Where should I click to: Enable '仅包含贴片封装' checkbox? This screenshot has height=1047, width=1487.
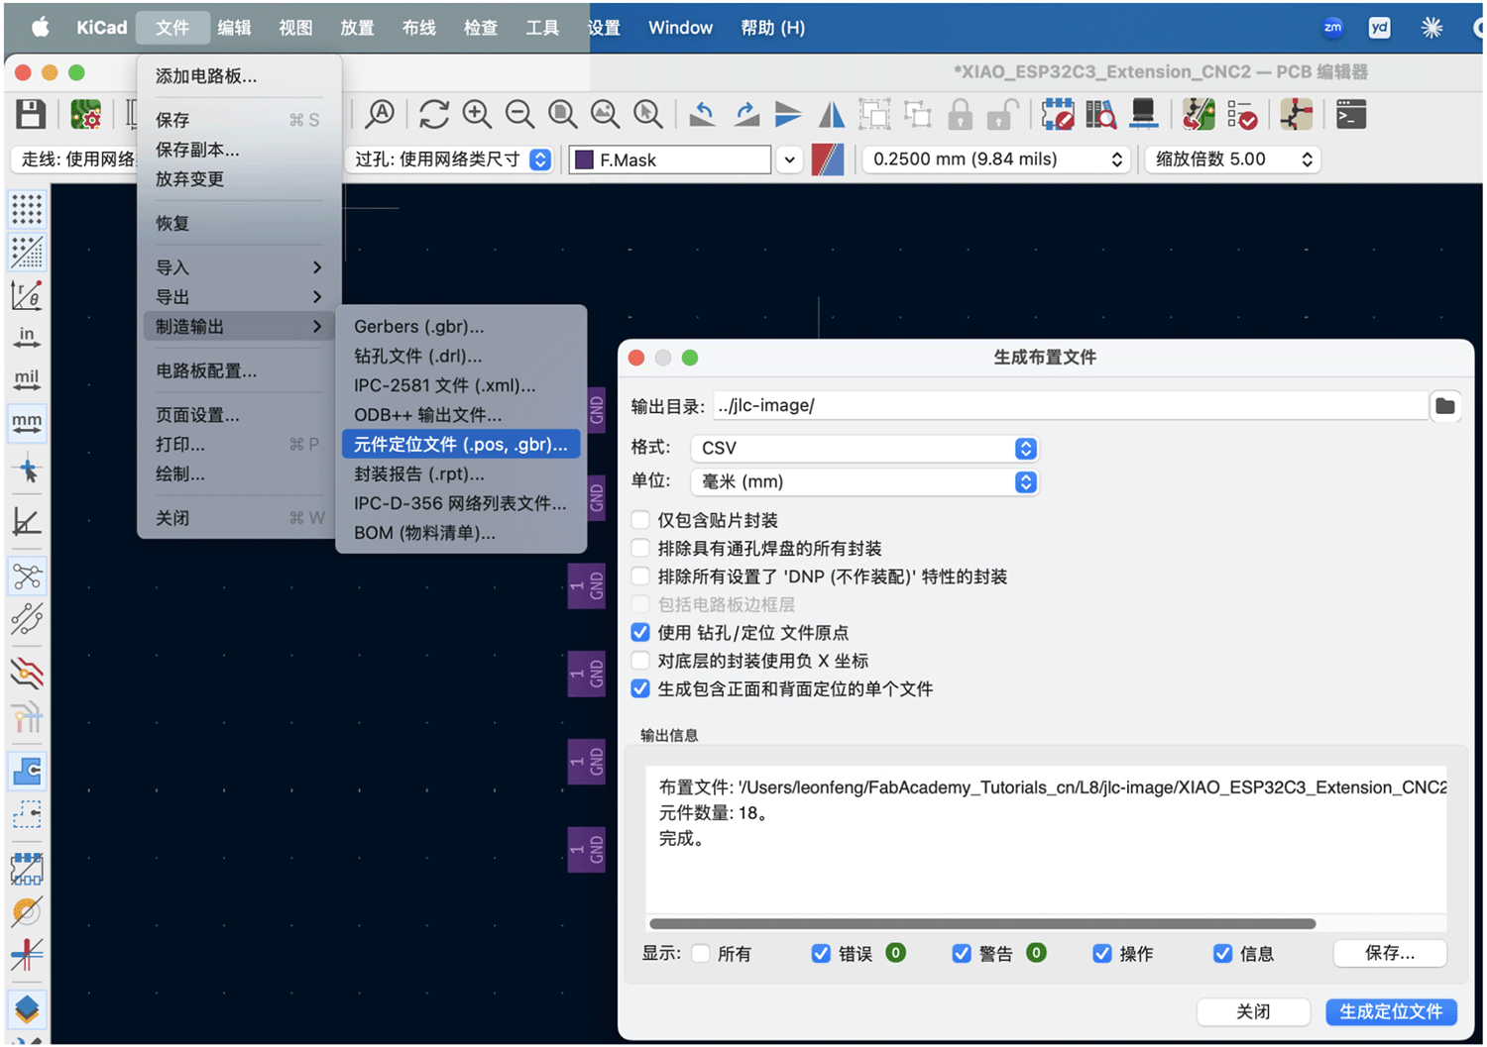[640, 520]
